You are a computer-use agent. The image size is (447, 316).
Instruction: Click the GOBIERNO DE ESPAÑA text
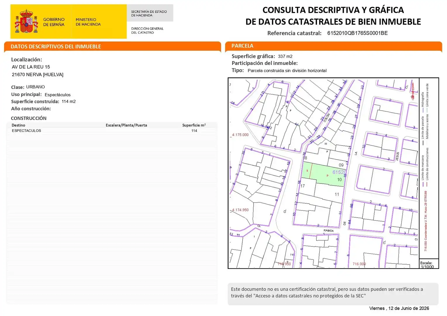coord(54,22)
